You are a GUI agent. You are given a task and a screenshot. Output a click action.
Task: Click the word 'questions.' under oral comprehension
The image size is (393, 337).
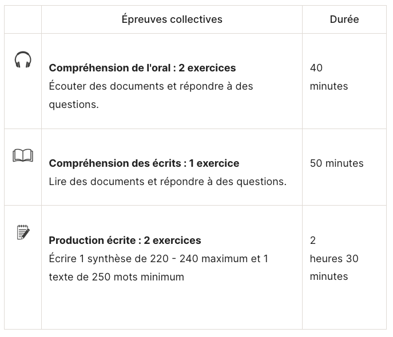pos(74,105)
